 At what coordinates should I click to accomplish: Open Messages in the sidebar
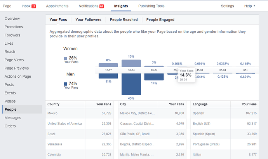[x=13, y=118]
